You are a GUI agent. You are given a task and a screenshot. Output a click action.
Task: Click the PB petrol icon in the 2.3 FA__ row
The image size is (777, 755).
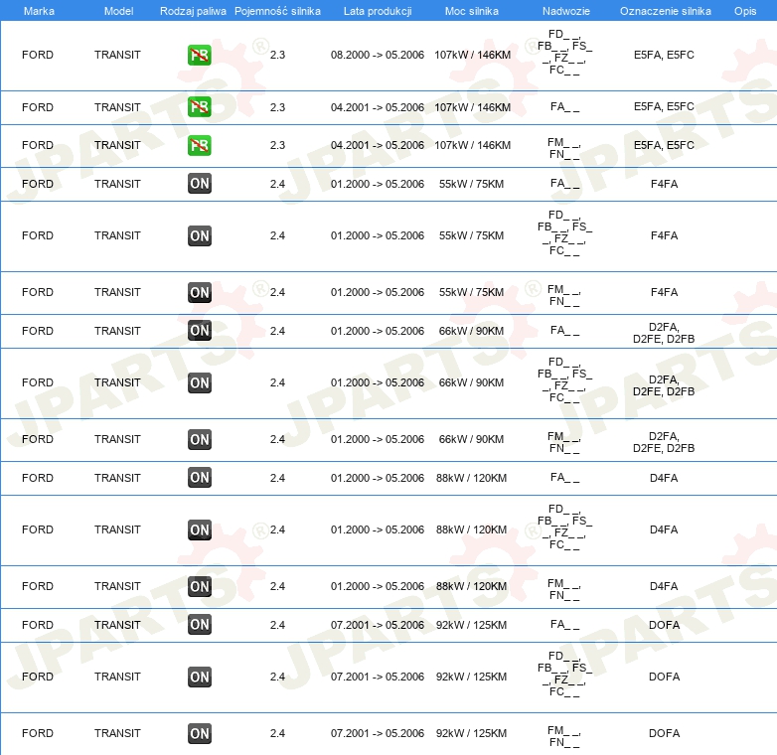click(199, 107)
